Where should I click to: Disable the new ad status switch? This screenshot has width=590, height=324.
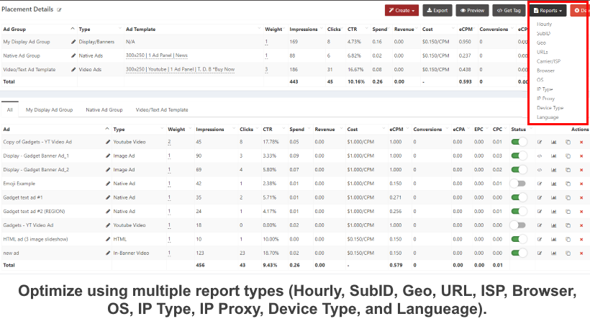click(x=519, y=253)
